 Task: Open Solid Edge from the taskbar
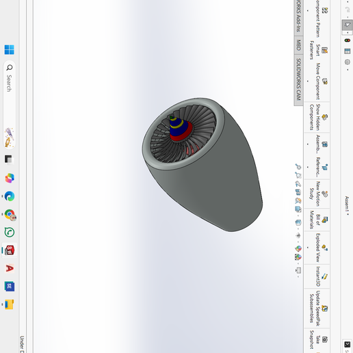click(x=10, y=287)
